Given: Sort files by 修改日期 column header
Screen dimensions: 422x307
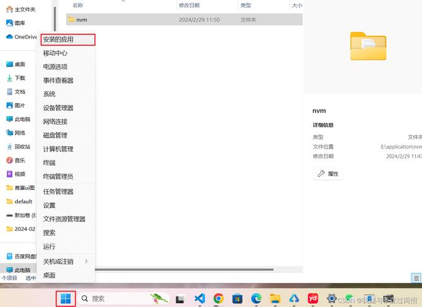Looking at the screenshot, I should (x=189, y=5).
